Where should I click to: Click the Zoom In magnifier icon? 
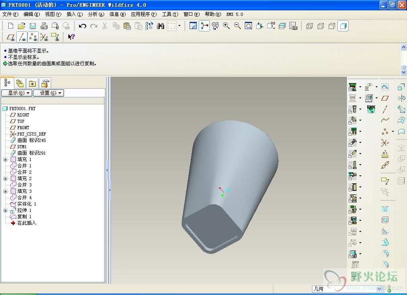click(227, 26)
